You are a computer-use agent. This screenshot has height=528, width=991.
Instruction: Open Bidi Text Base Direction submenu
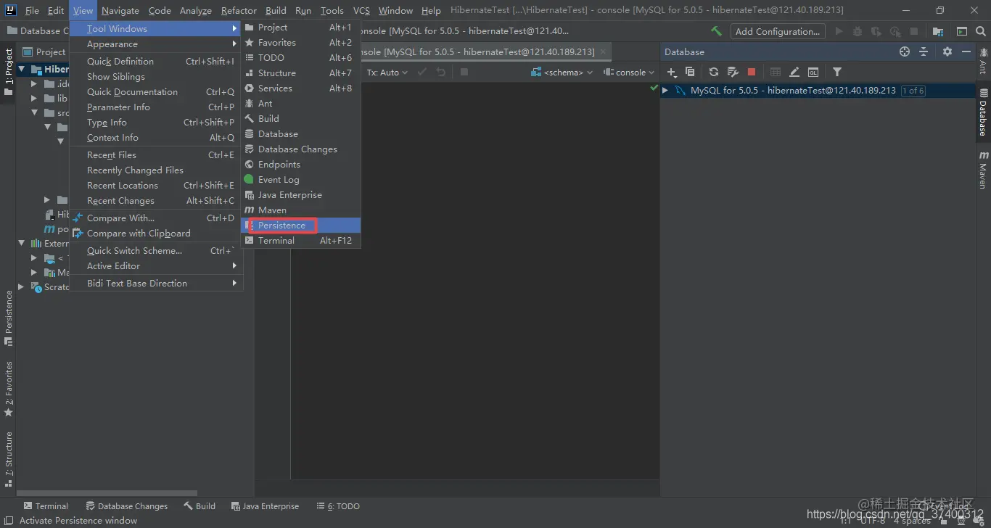[156, 283]
